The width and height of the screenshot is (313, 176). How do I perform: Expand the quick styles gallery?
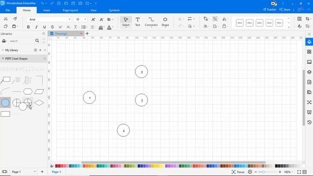coord(289,27)
